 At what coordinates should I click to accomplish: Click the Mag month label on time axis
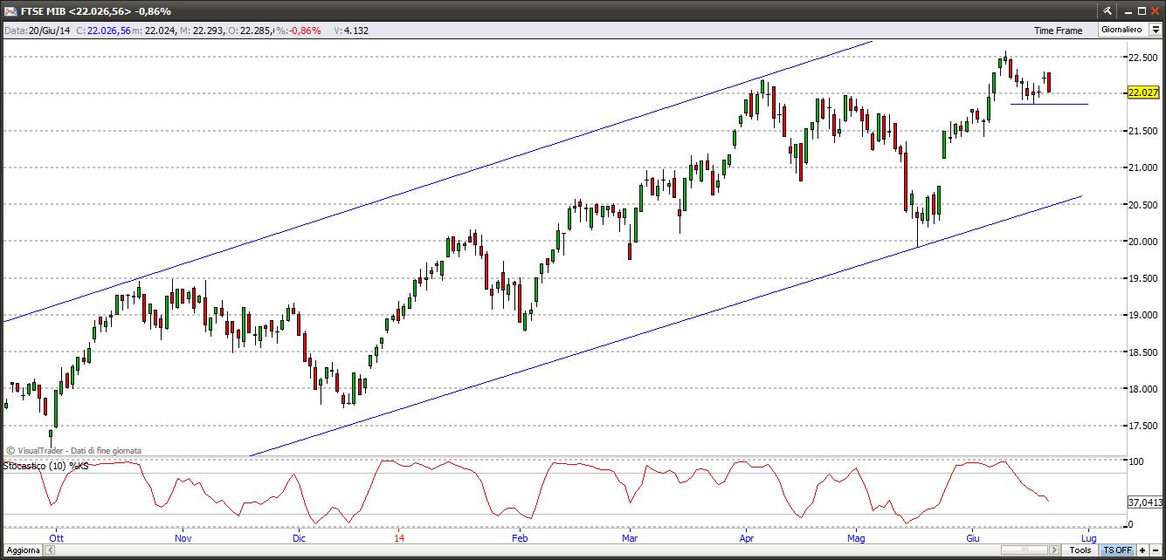pyautogui.click(x=856, y=539)
